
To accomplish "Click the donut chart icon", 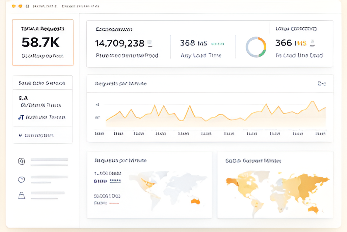I will 256,47.
